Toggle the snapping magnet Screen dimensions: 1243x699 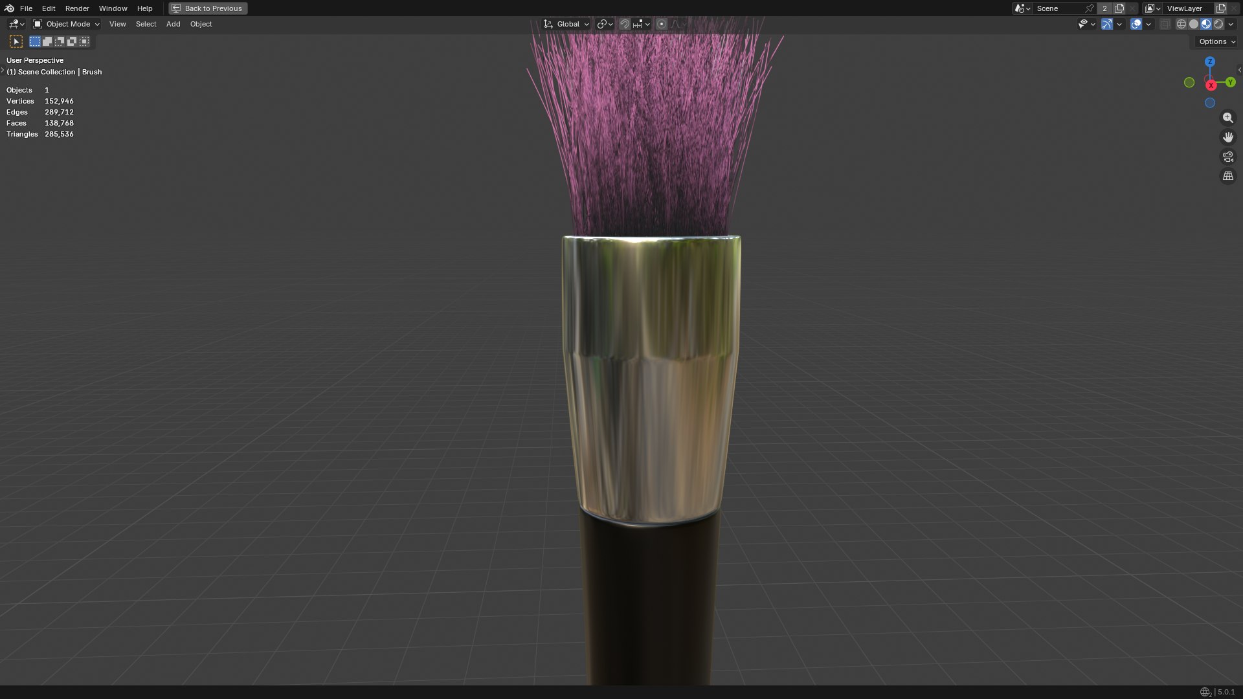624,24
